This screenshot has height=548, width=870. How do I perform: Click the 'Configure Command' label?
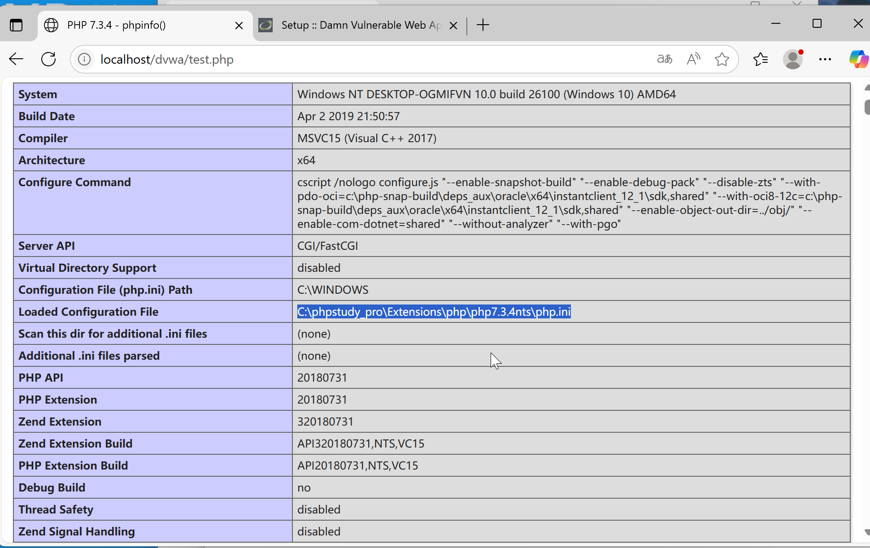coord(74,182)
